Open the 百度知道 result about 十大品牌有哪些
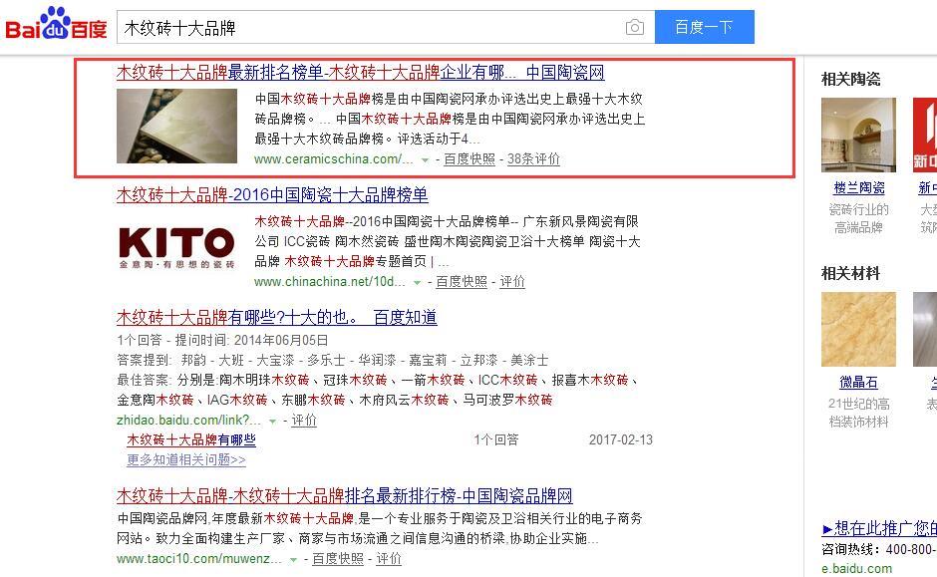Viewport: 937px width, 577px height. click(277, 317)
